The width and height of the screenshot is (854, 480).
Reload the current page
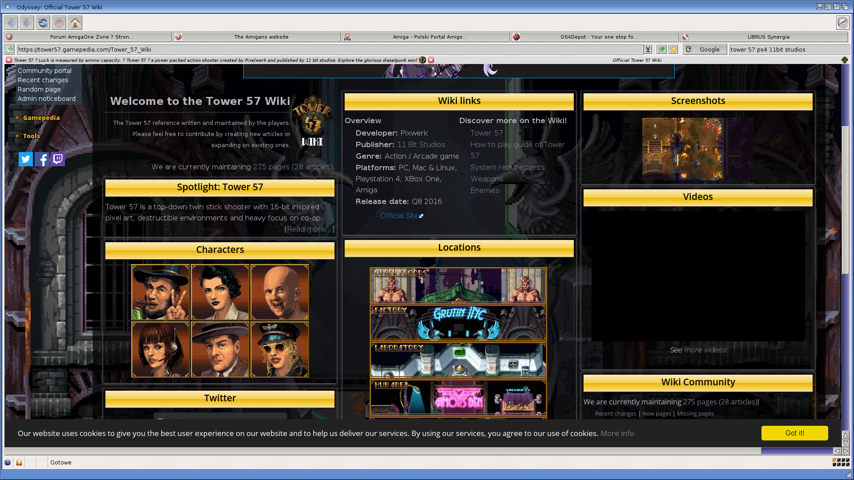tap(43, 23)
